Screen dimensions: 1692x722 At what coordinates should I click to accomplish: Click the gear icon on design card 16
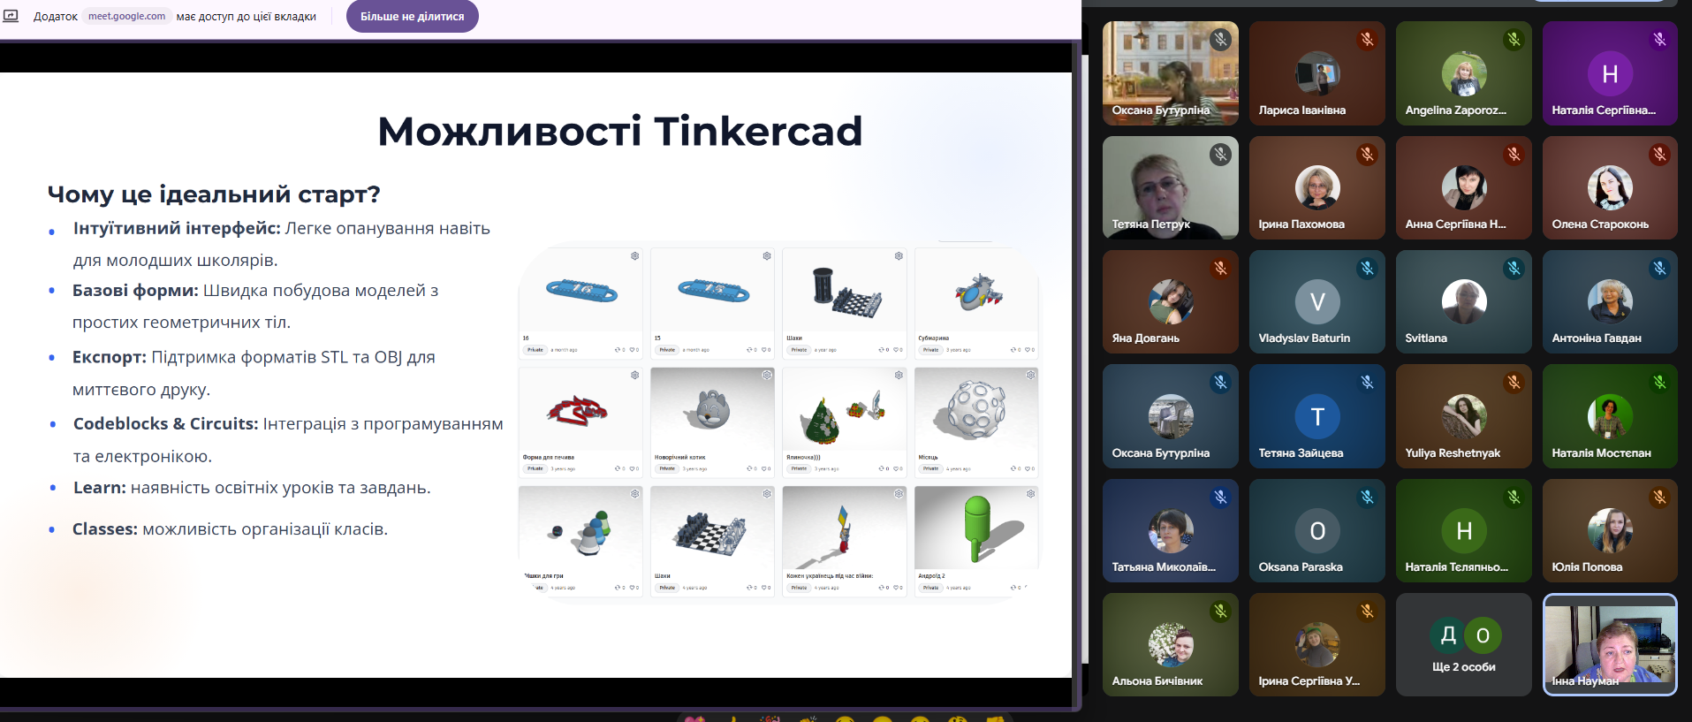point(634,256)
